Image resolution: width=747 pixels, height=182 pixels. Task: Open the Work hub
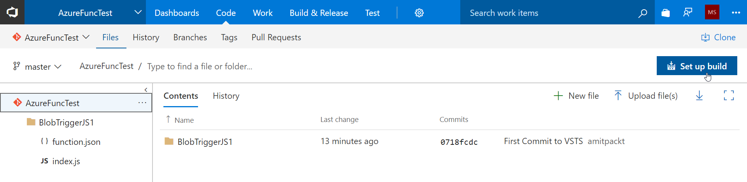tap(263, 13)
